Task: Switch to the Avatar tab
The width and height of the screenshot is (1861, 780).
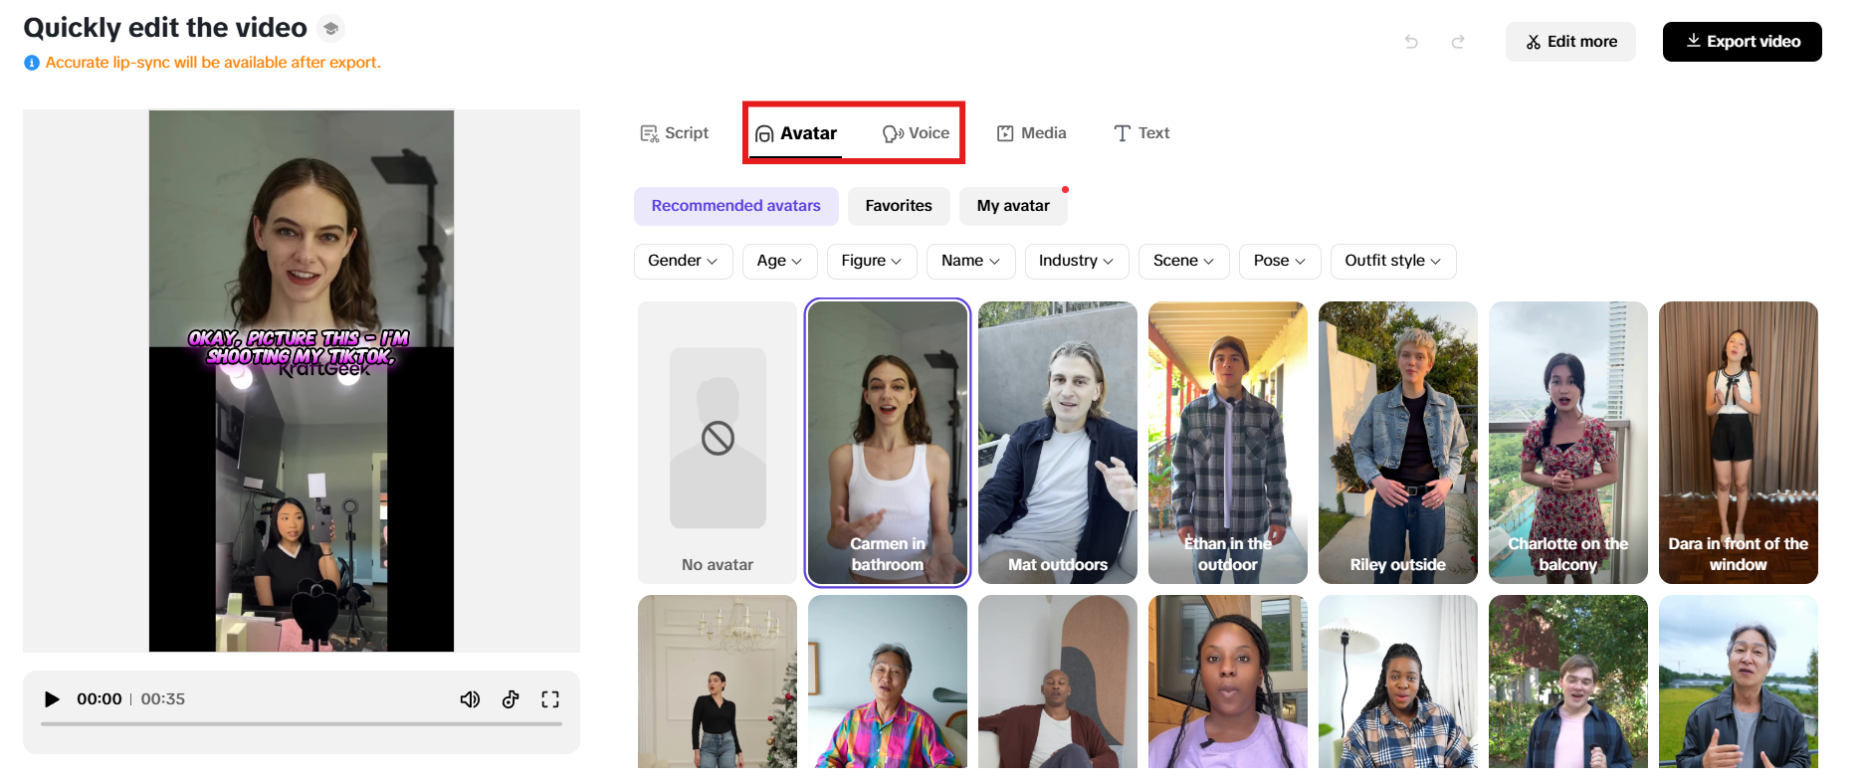Action: 796,133
